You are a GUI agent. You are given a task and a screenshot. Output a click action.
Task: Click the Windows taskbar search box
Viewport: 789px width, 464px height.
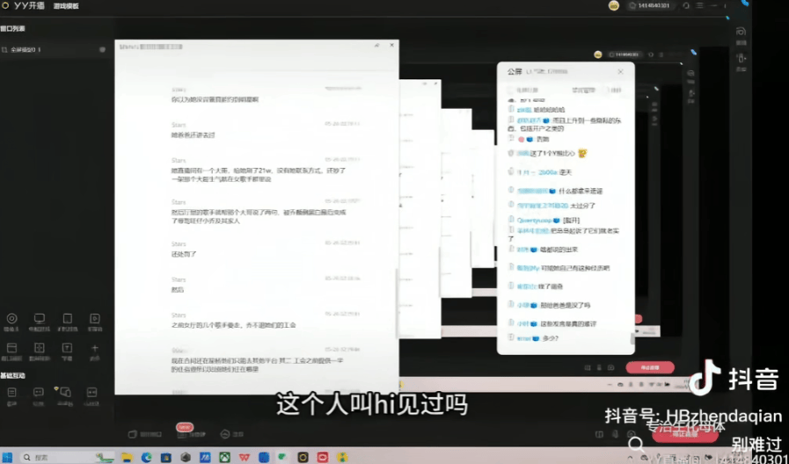(x=62, y=457)
